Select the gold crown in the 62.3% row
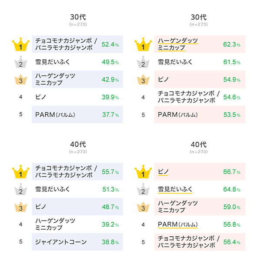The height and width of the screenshot is (262, 261). [x=143, y=44]
